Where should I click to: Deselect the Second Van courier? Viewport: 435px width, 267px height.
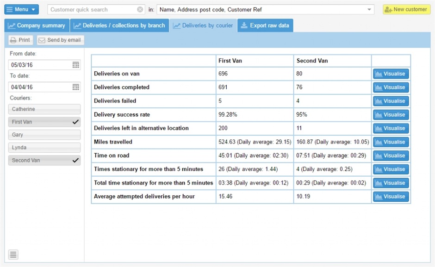tap(44, 161)
